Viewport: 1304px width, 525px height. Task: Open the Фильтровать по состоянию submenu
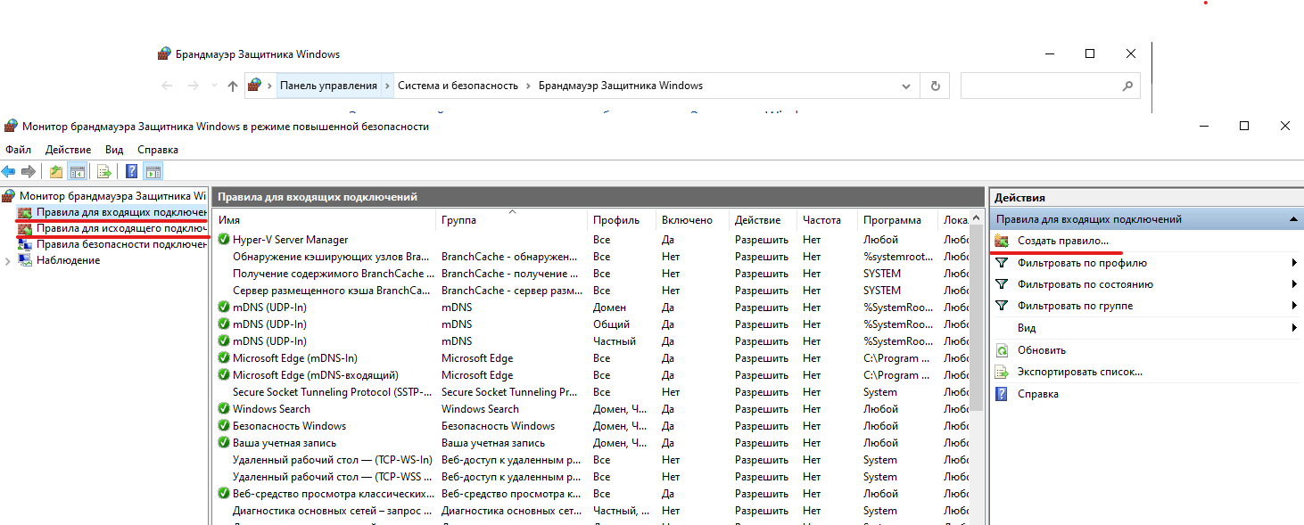1293,284
